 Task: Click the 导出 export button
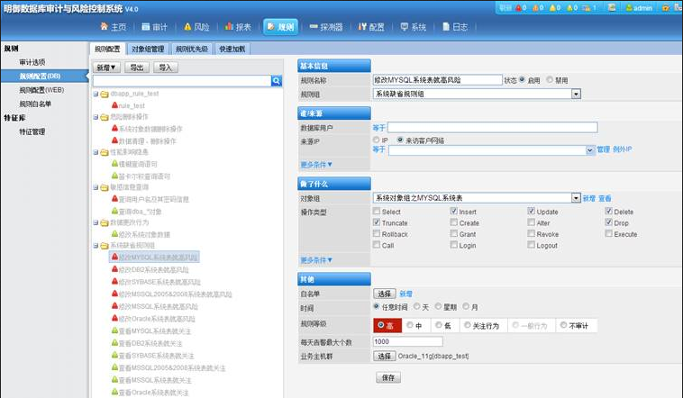[x=137, y=68]
